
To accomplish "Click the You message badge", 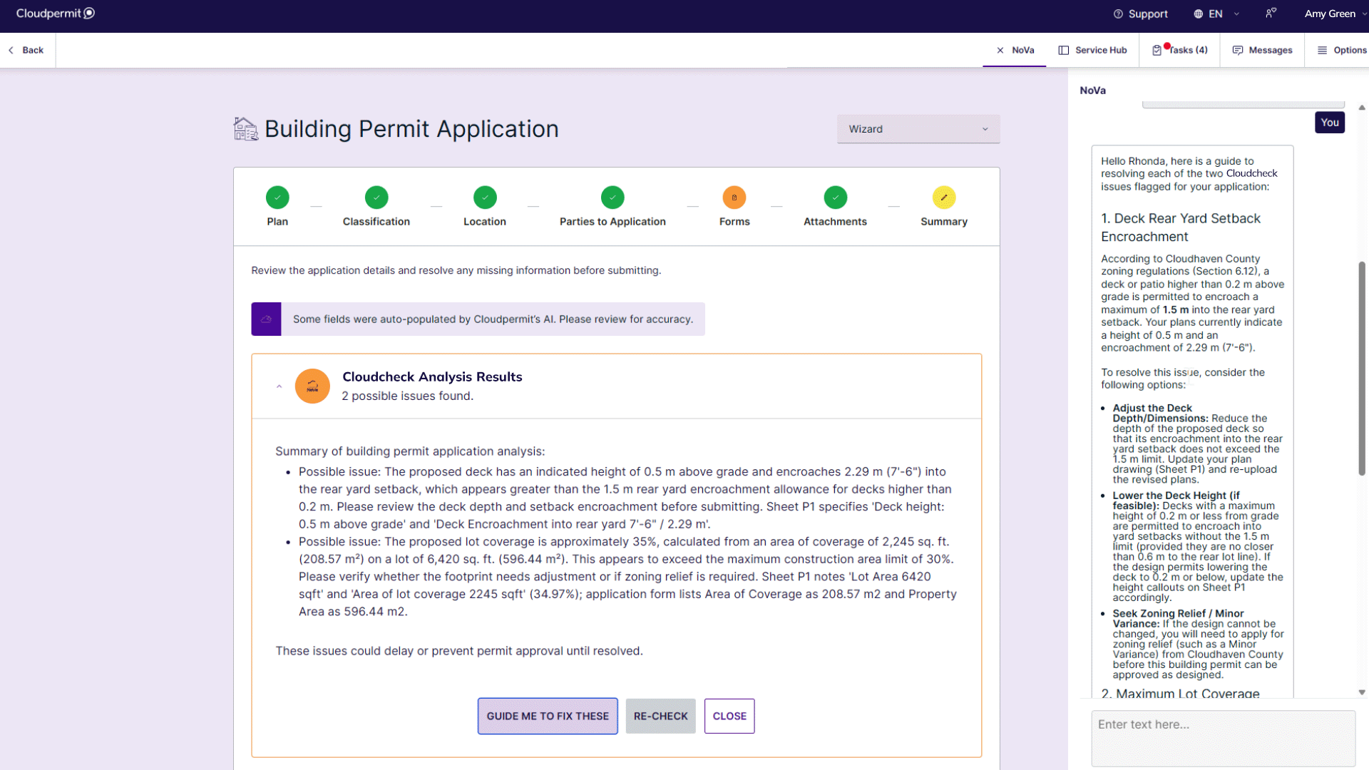I will coord(1330,122).
